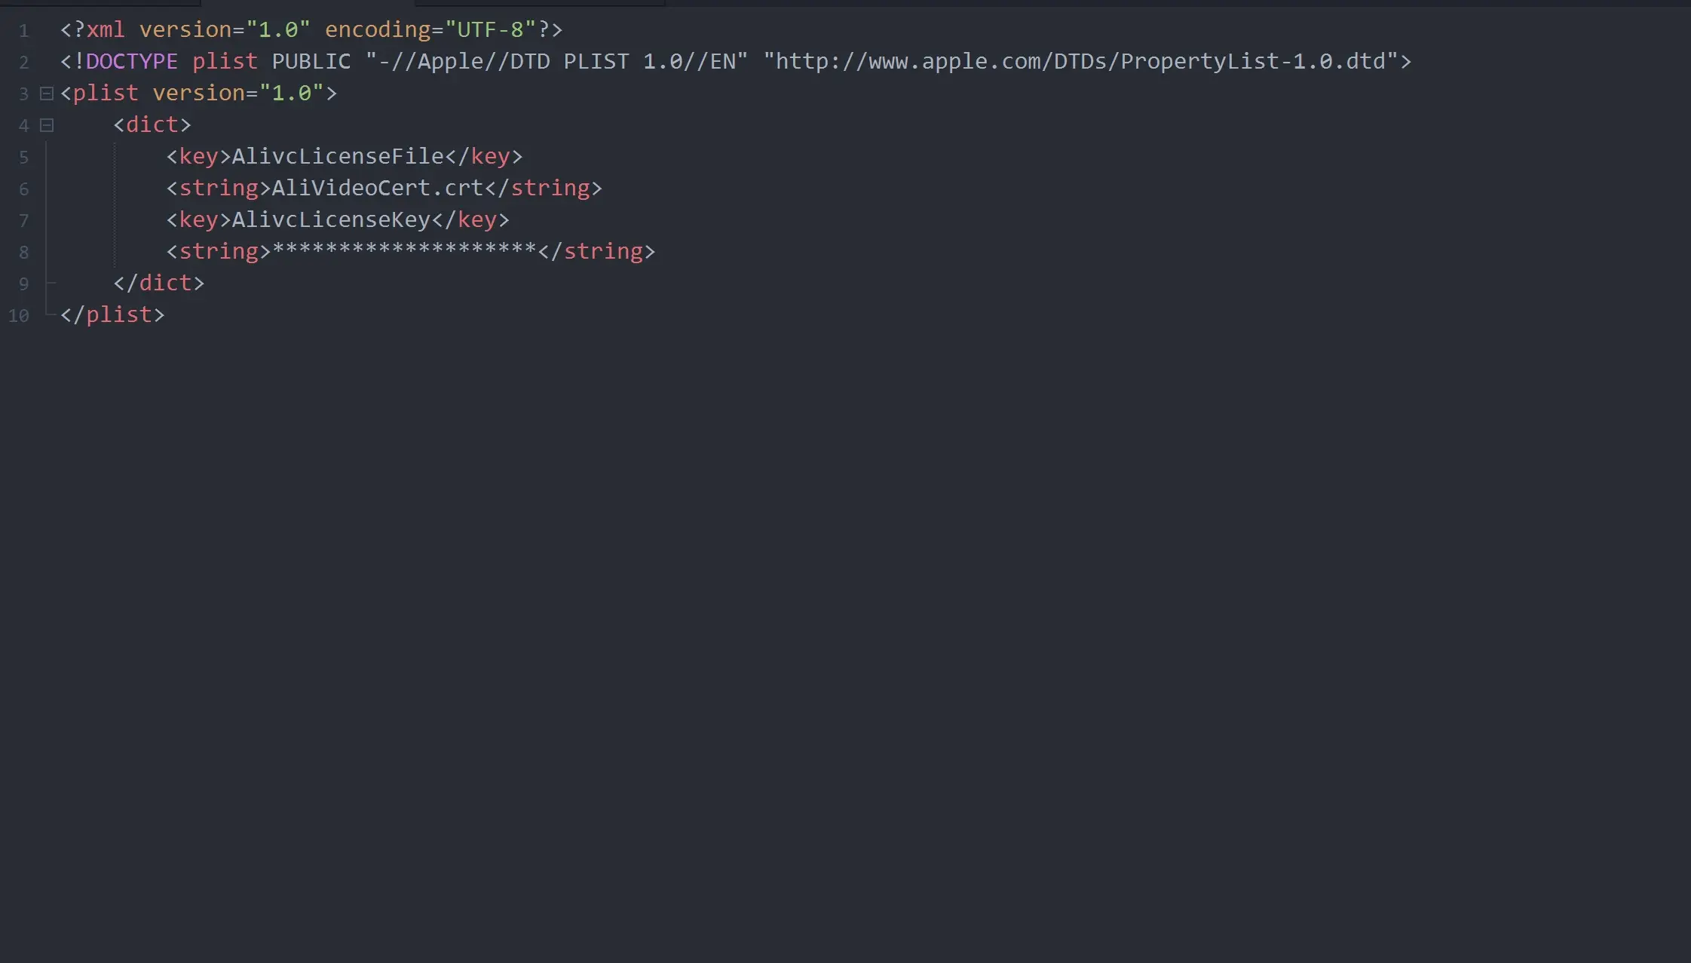Select line number 2 in gutter
The width and height of the screenshot is (1691, 963).
(x=24, y=63)
